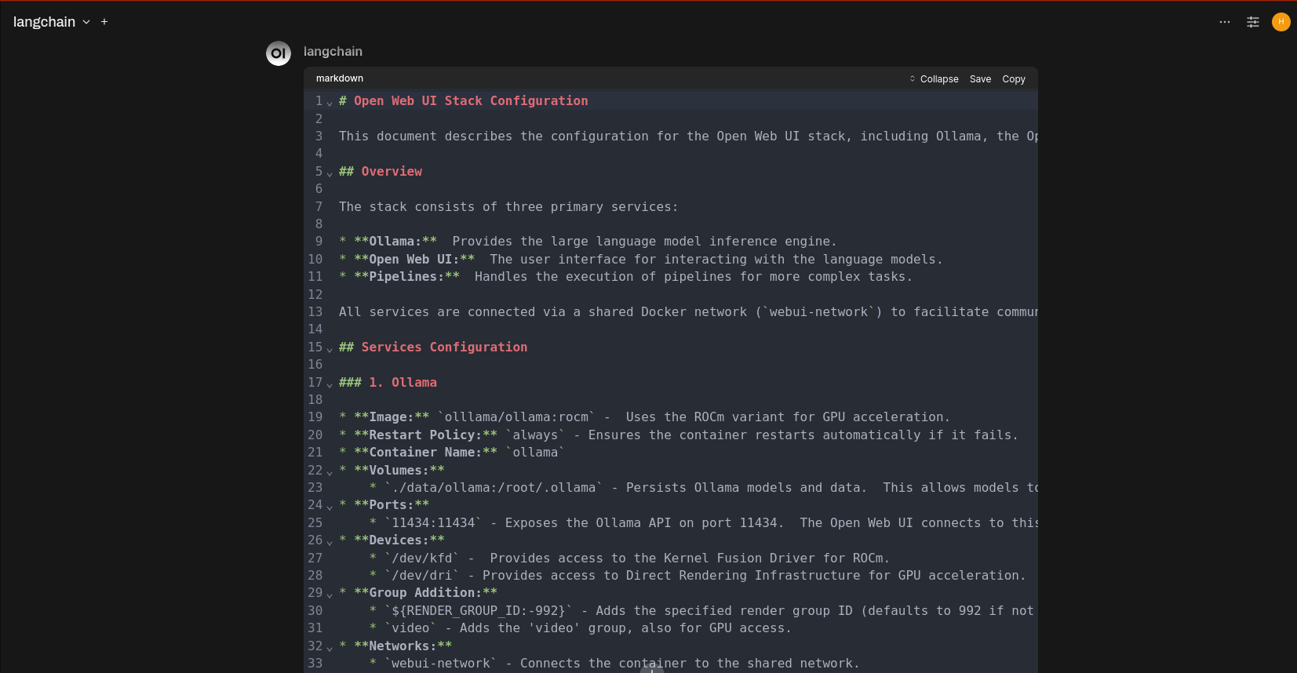Click the '## Services Configuration' heading text
Screen dimensions: 1297x673
coord(433,347)
